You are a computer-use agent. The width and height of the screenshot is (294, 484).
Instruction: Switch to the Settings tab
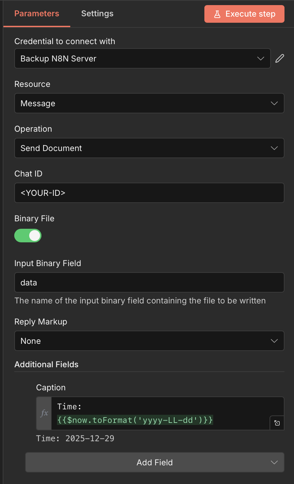click(x=97, y=14)
